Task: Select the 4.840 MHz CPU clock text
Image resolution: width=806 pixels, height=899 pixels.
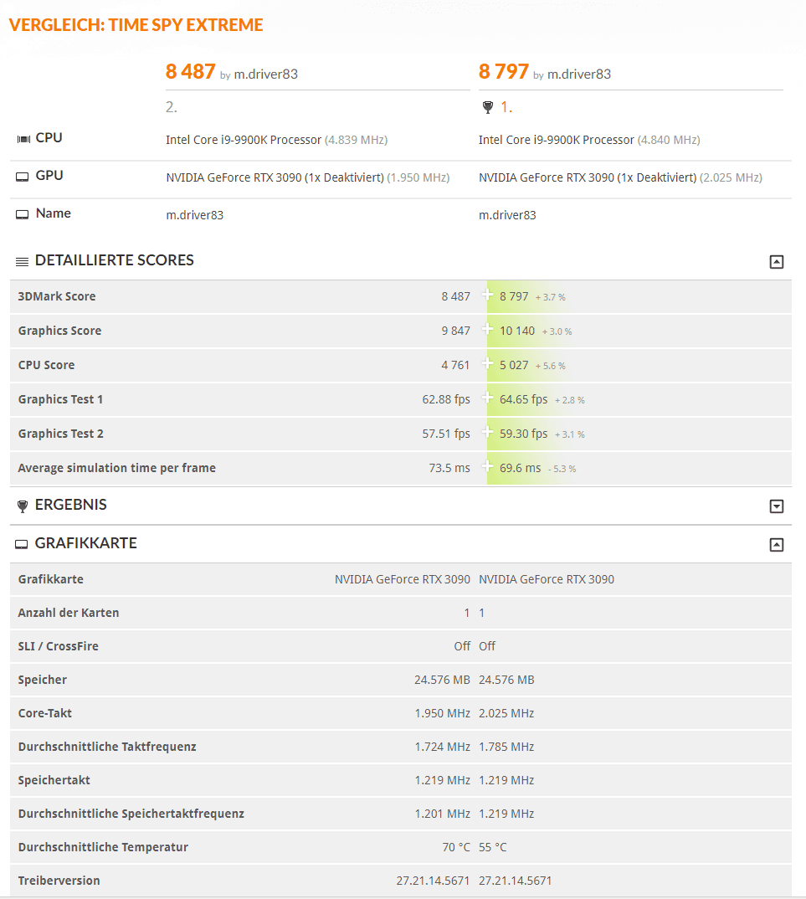Action: (669, 140)
